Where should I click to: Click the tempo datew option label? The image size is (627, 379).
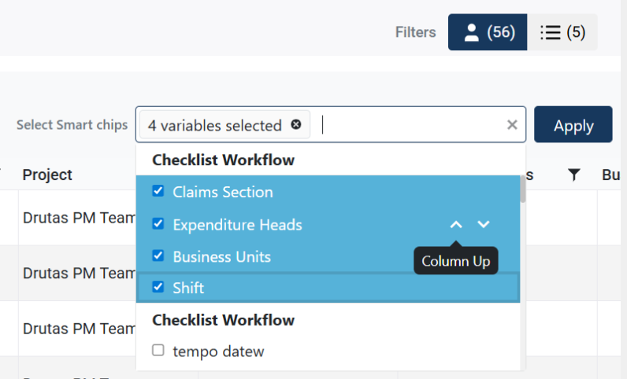click(x=218, y=351)
